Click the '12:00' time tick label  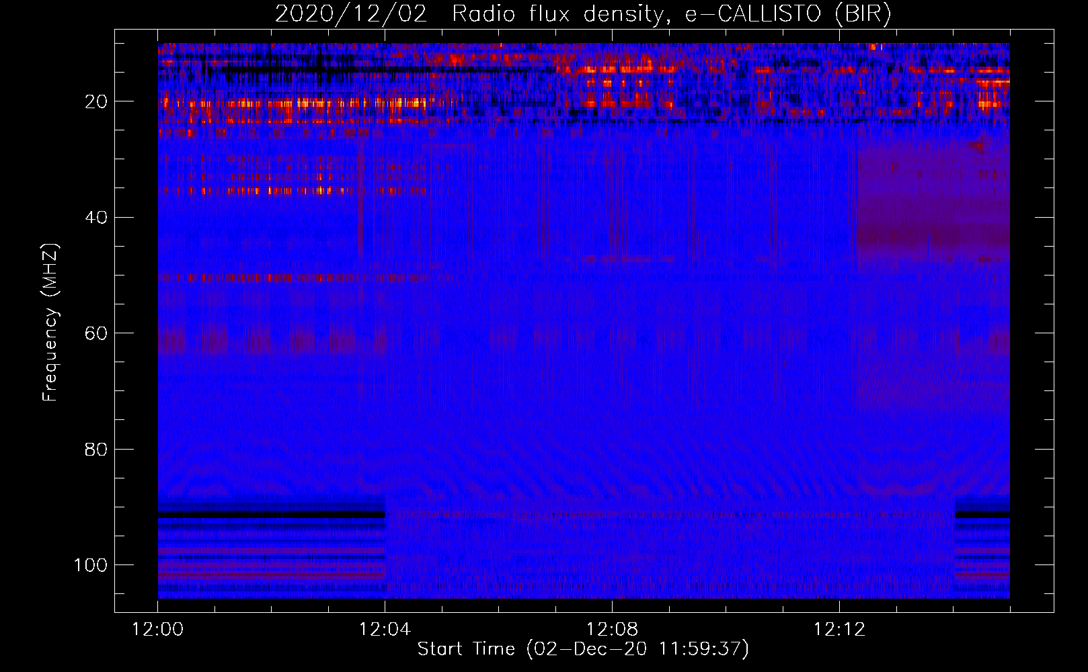tap(158, 630)
